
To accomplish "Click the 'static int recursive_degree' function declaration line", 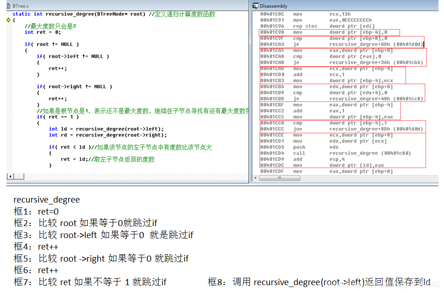I will coord(114,14).
